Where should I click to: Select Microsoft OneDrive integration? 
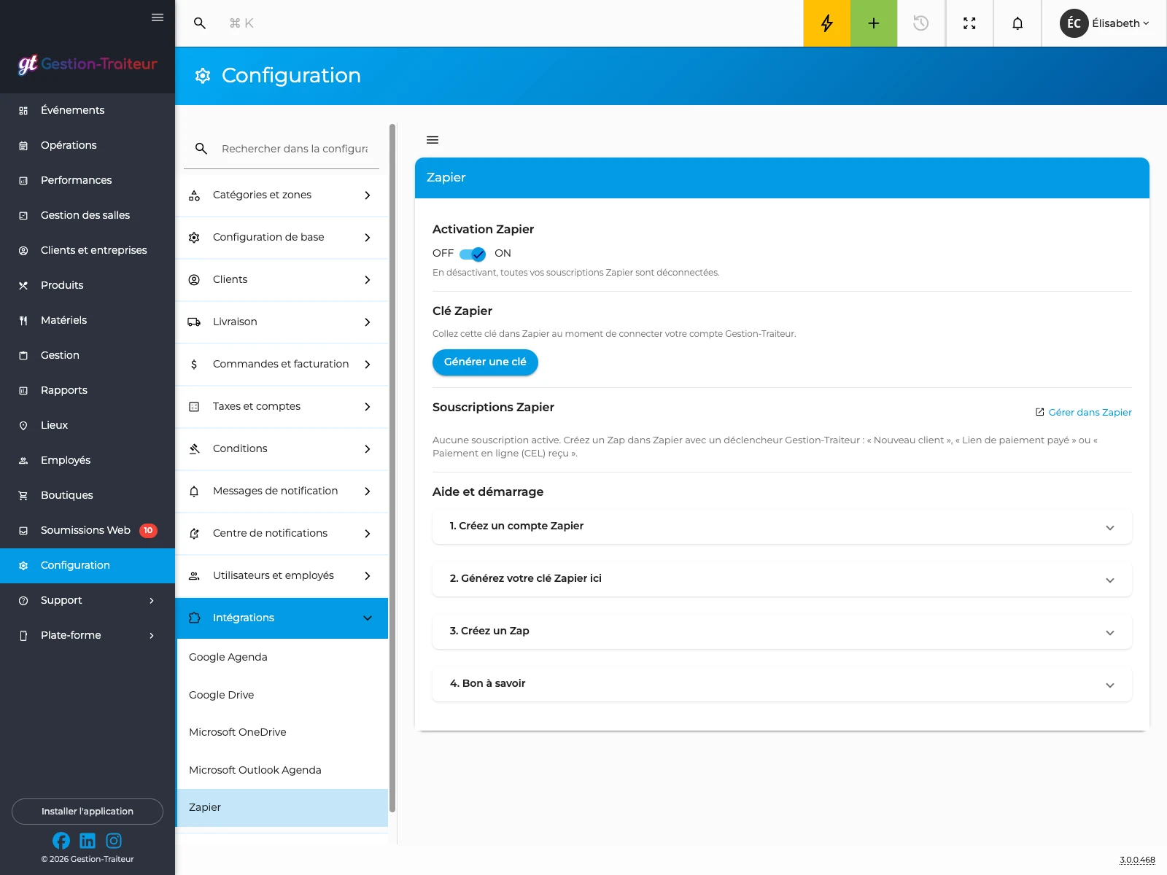(282, 732)
